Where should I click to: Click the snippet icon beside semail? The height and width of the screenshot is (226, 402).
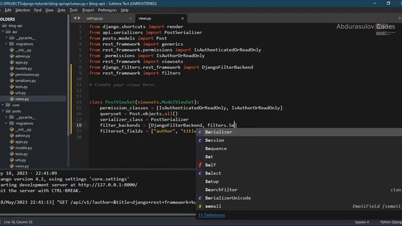coord(200,207)
